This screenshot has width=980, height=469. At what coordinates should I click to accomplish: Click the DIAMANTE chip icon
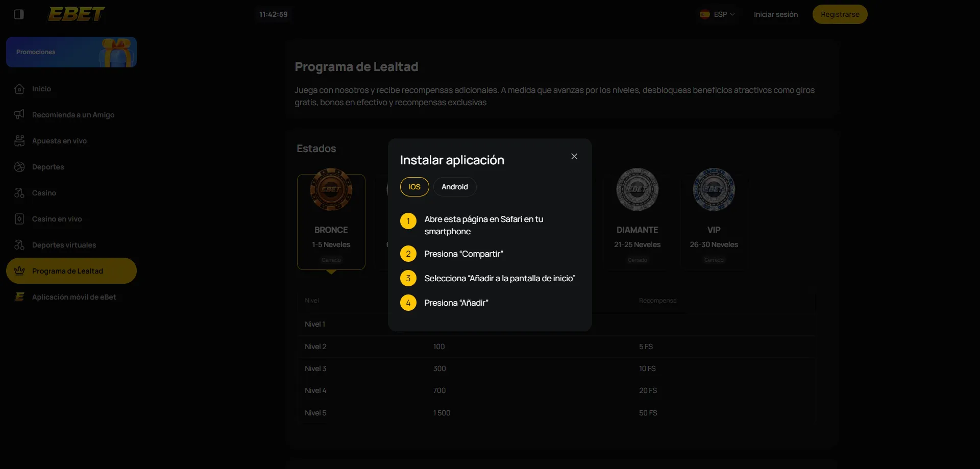638,189
